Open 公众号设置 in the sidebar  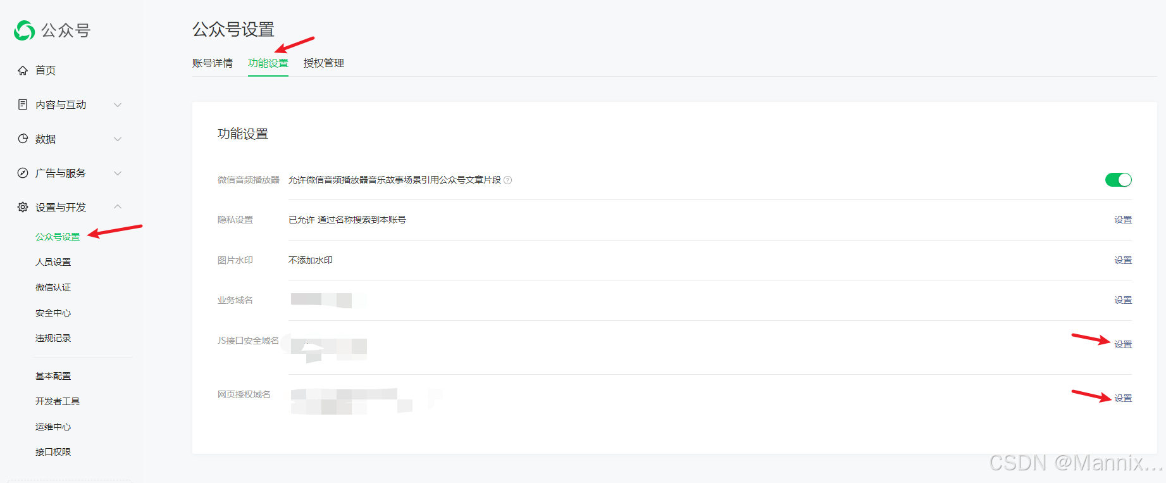[x=58, y=237]
